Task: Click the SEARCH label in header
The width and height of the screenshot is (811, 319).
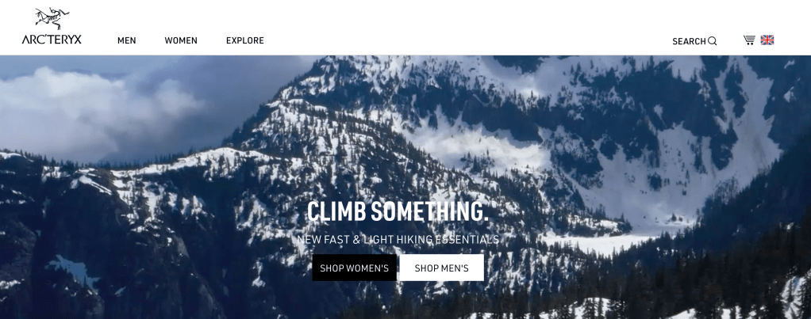Action: point(689,41)
